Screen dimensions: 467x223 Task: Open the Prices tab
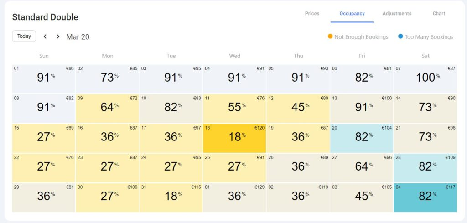point(312,13)
